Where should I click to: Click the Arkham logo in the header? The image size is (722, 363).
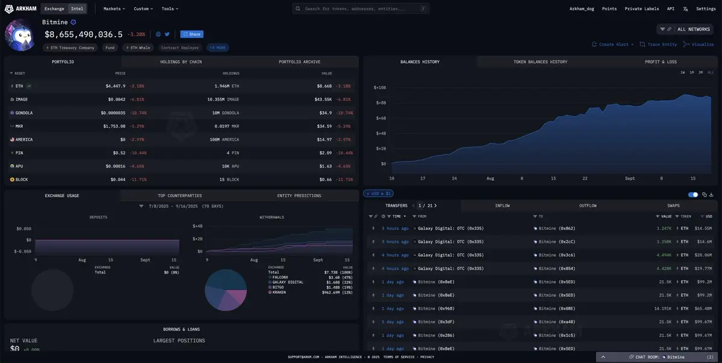20,9
